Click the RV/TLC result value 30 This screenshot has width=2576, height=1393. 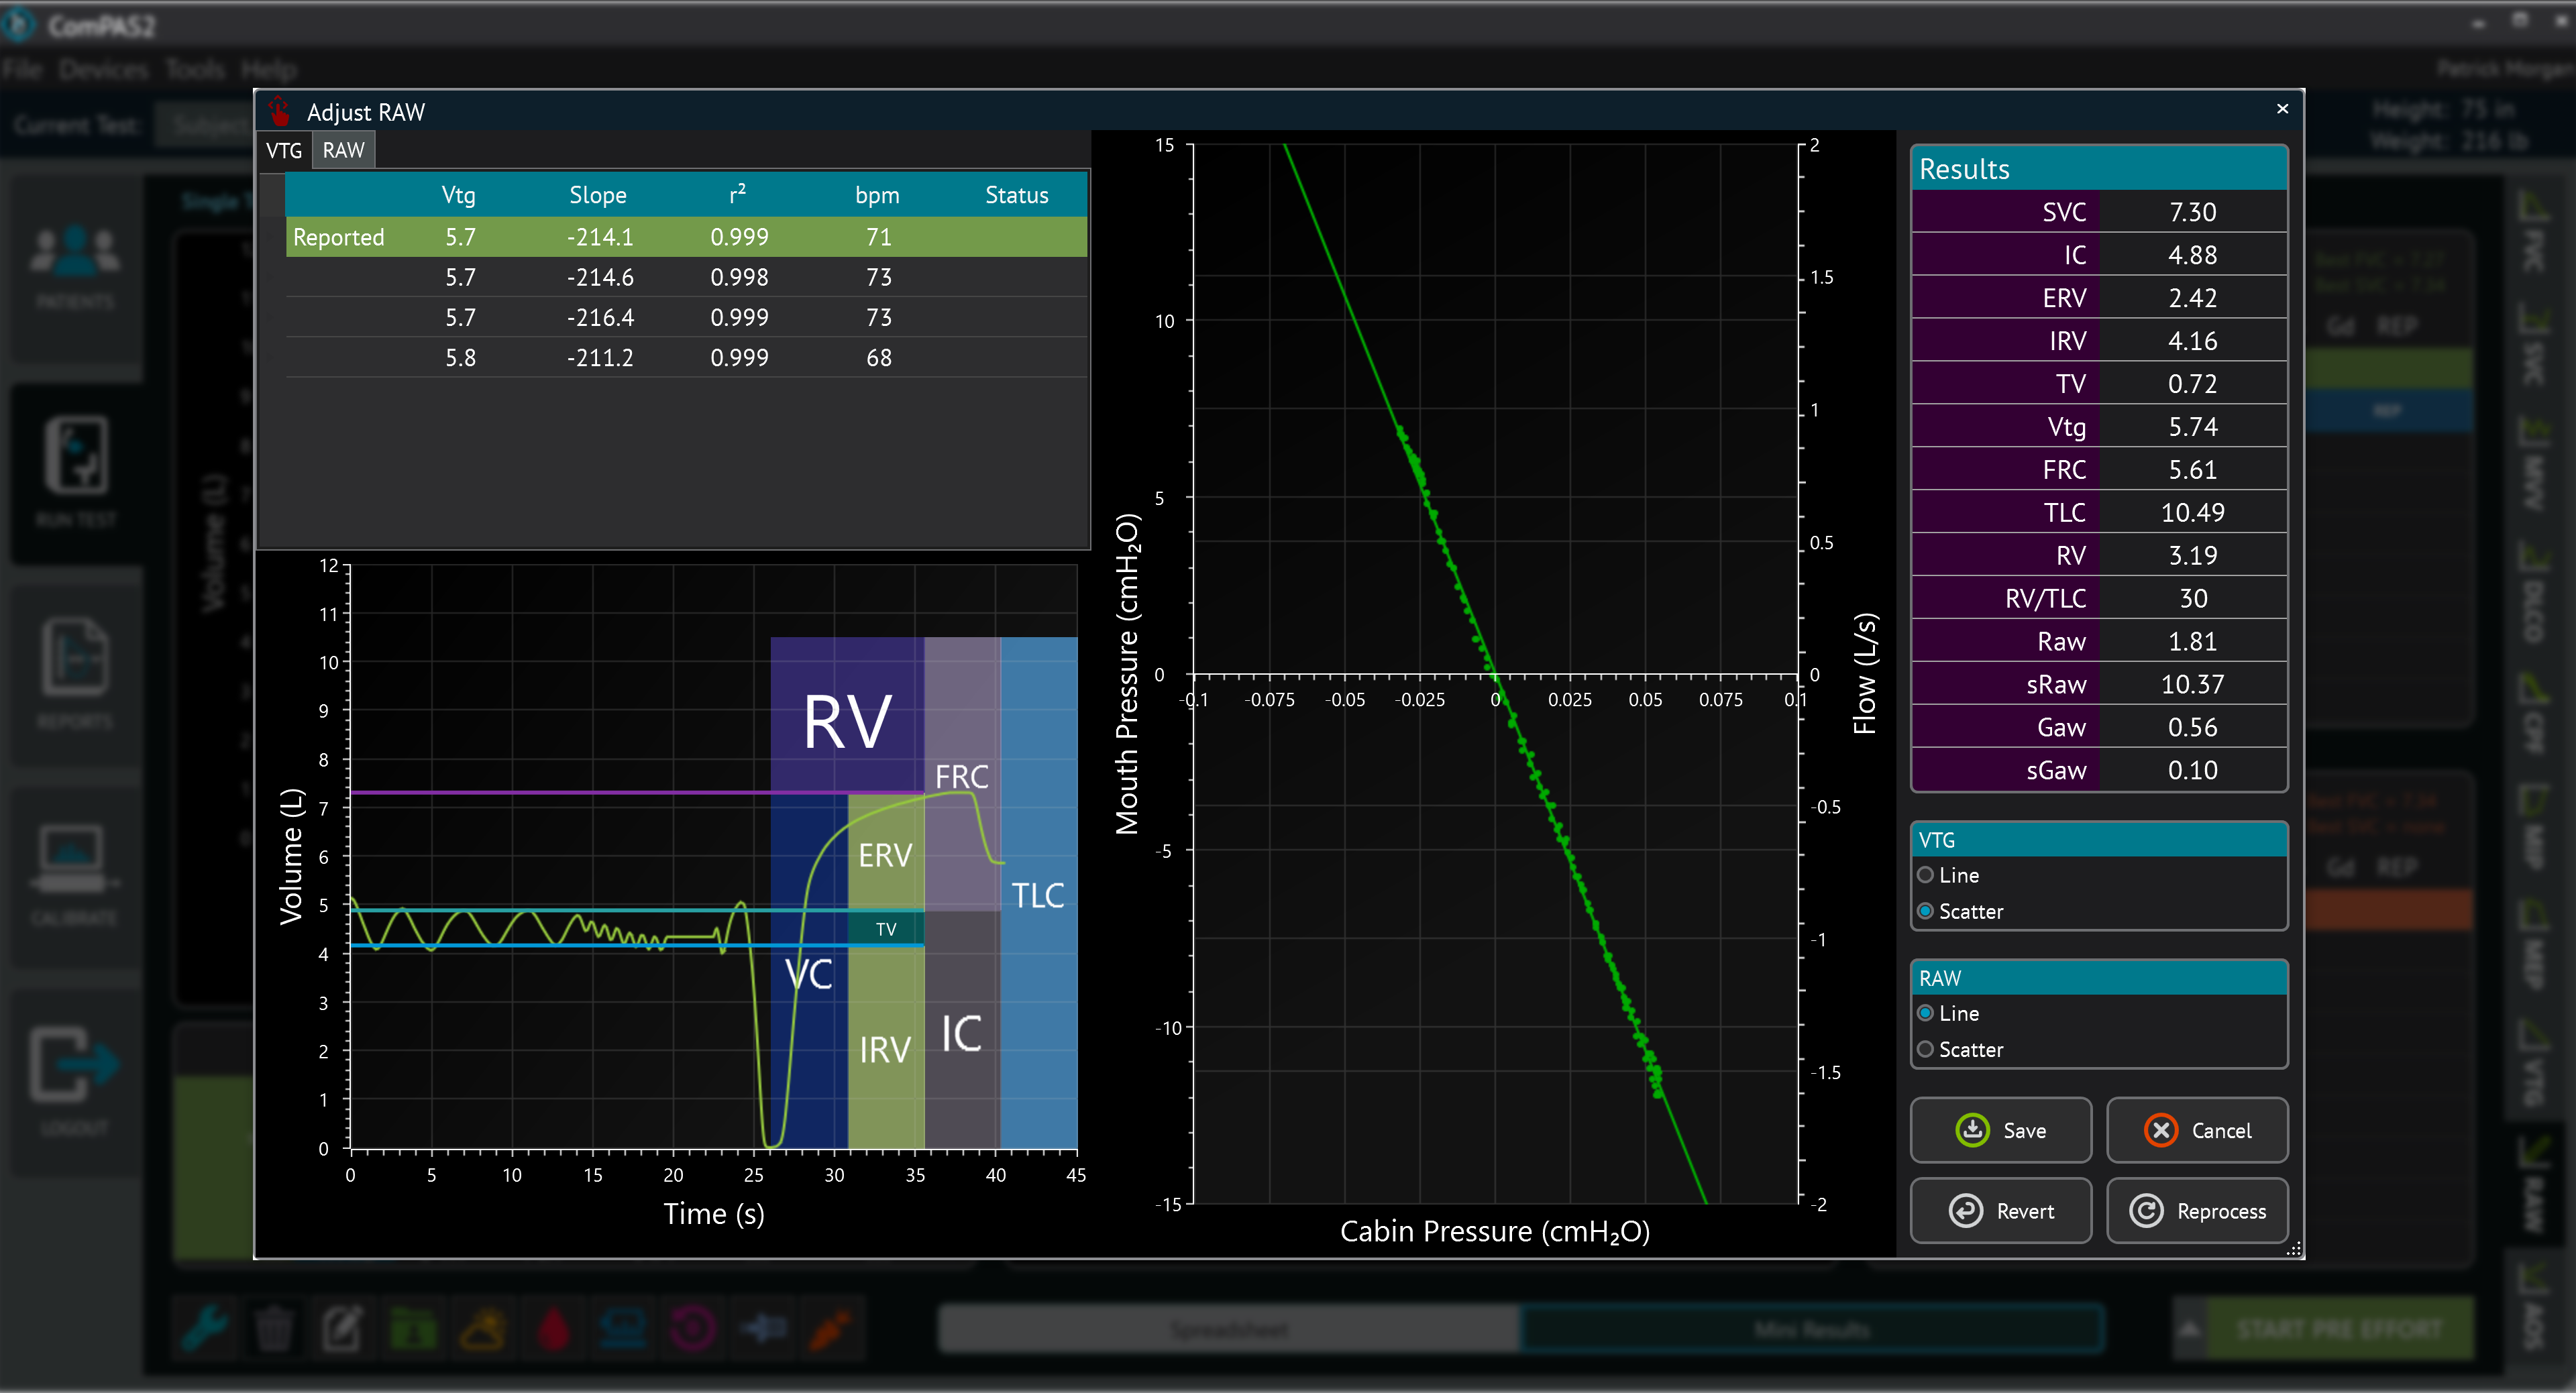click(2192, 598)
